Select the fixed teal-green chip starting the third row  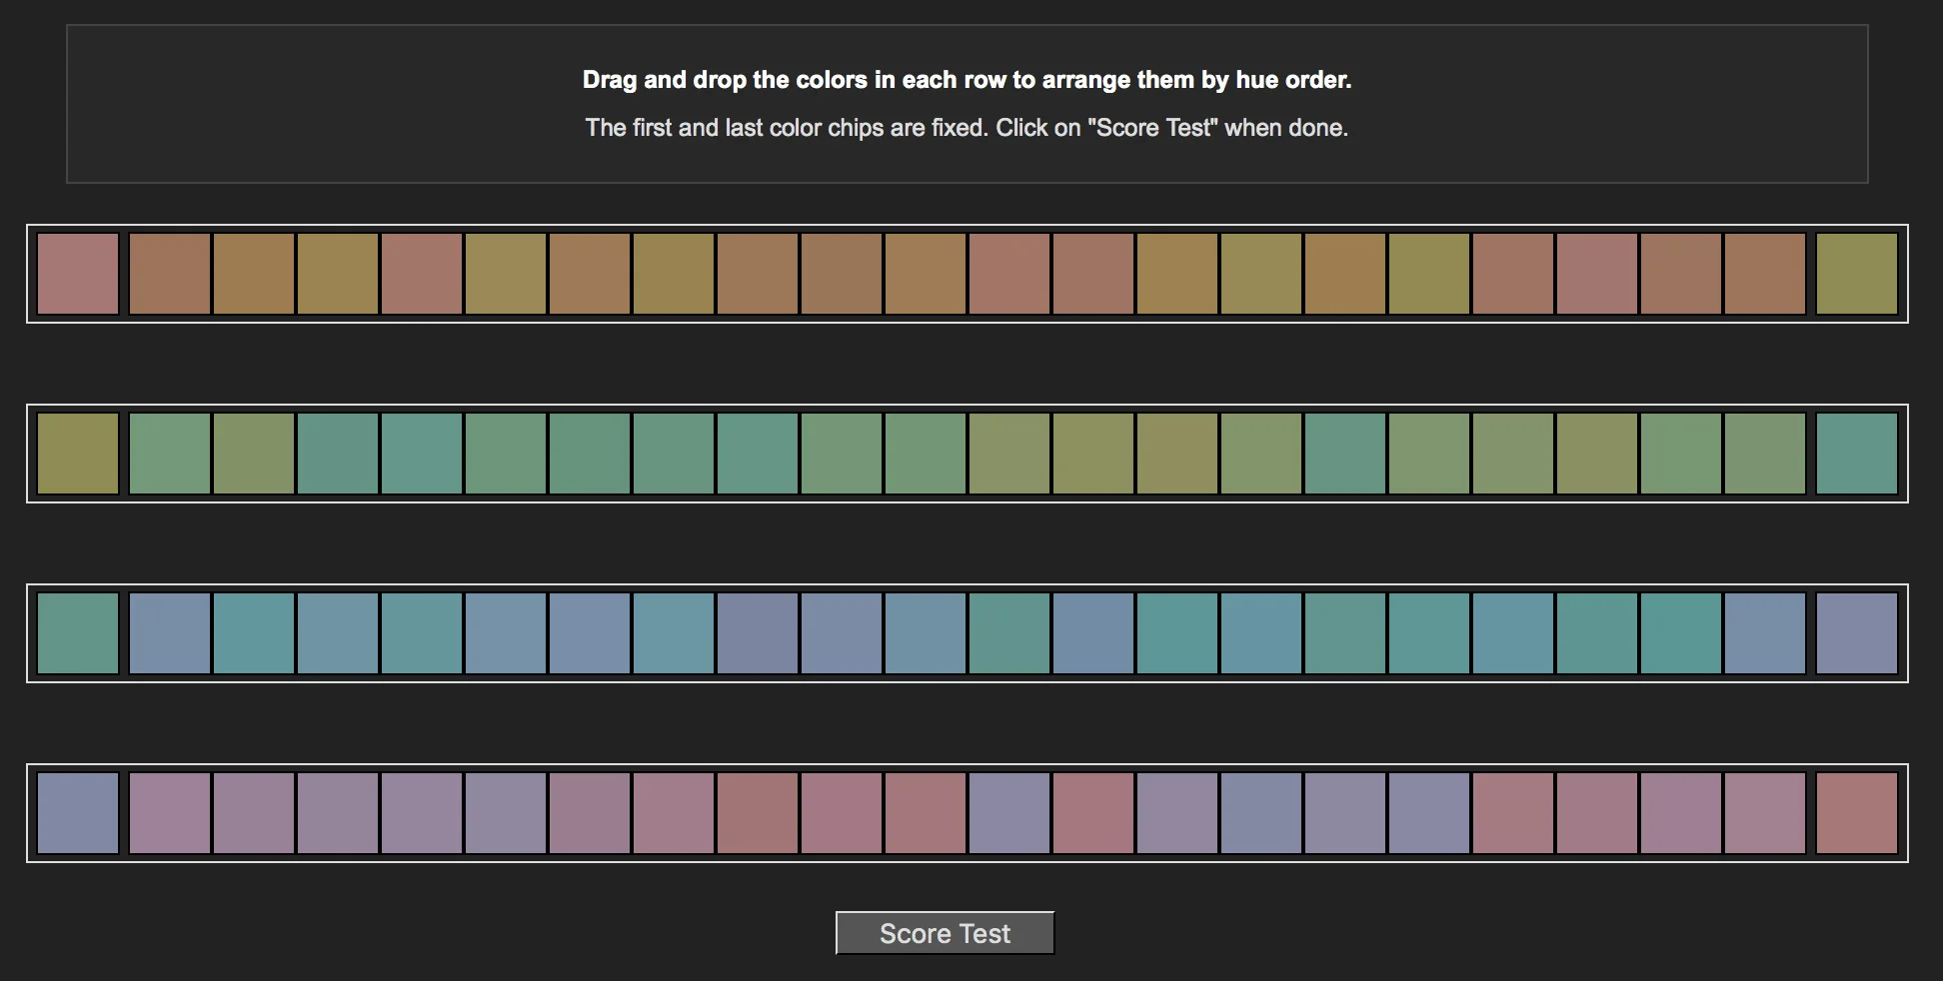point(78,633)
